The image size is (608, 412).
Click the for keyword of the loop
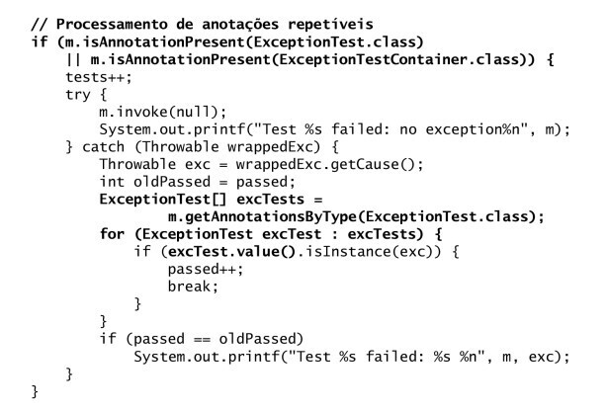click(112, 234)
